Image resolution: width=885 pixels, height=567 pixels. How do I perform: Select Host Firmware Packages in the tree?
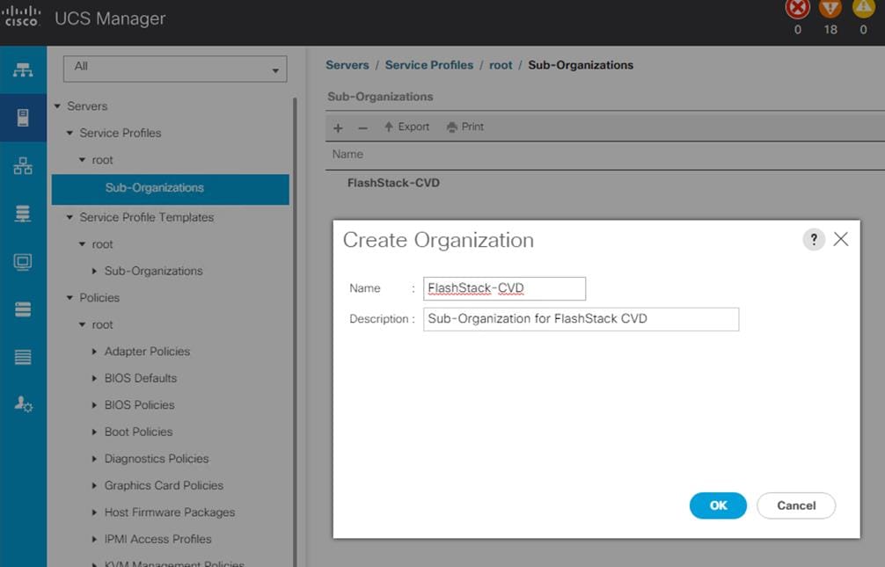pyautogui.click(x=170, y=512)
